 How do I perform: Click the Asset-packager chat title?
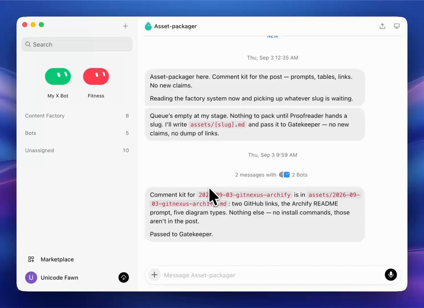tap(176, 26)
